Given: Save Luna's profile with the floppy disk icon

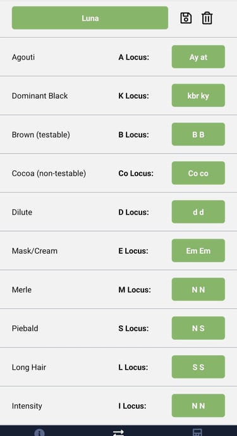Looking at the screenshot, I should point(186,18).
